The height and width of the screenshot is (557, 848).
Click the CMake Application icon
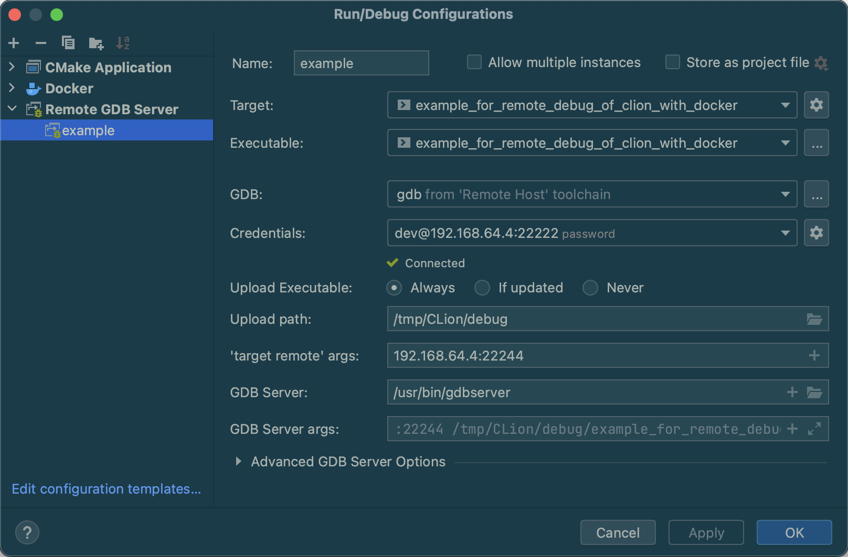point(34,67)
